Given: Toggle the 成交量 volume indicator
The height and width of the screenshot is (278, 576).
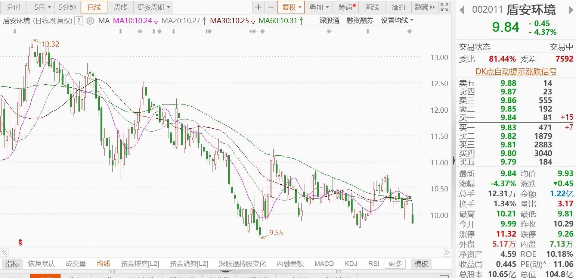Looking at the screenshot, I should 76,264.
